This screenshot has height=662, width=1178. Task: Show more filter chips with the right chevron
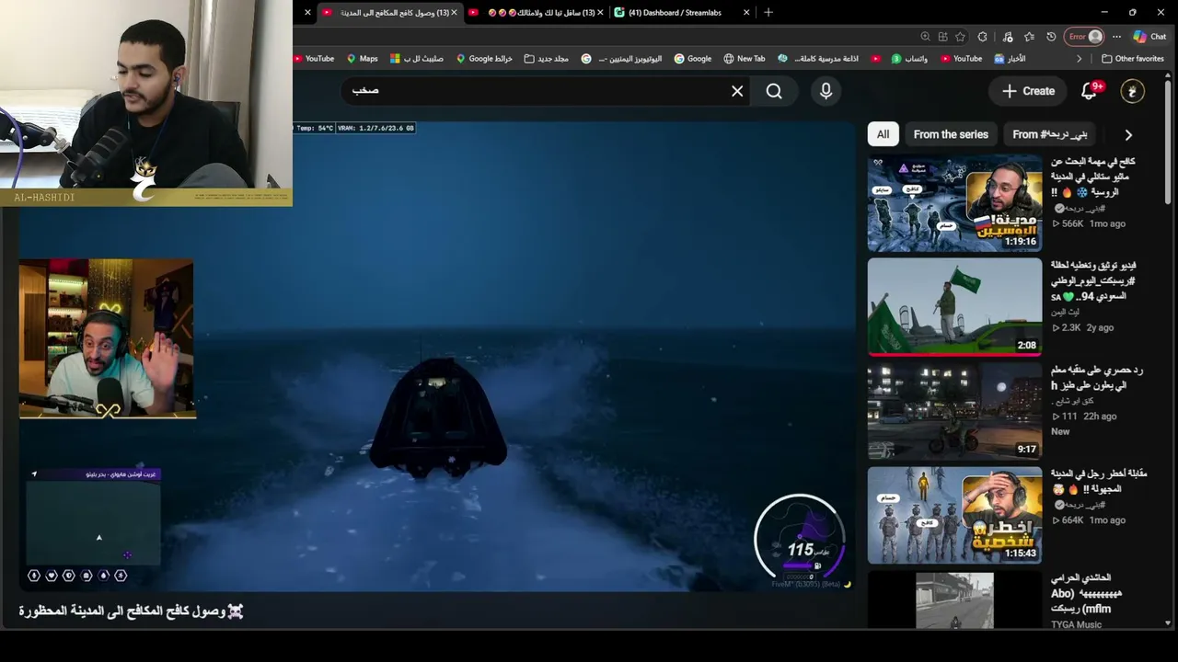(x=1128, y=135)
